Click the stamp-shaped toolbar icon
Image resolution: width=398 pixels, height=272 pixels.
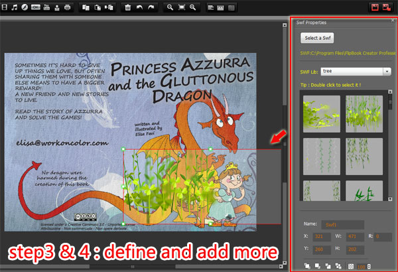coord(57,7)
